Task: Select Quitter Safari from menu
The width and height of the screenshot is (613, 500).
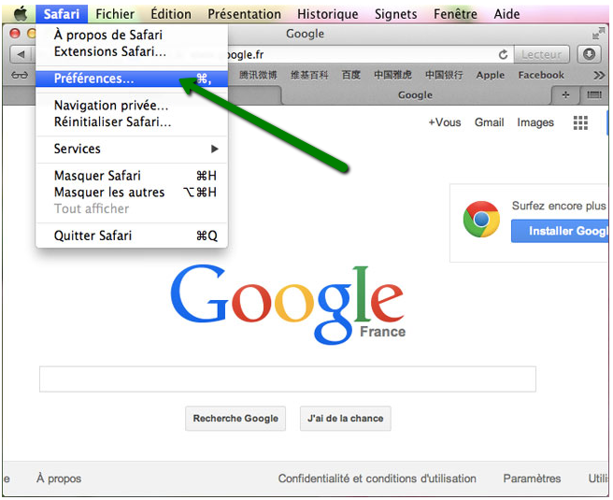Action: [x=93, y=236]
